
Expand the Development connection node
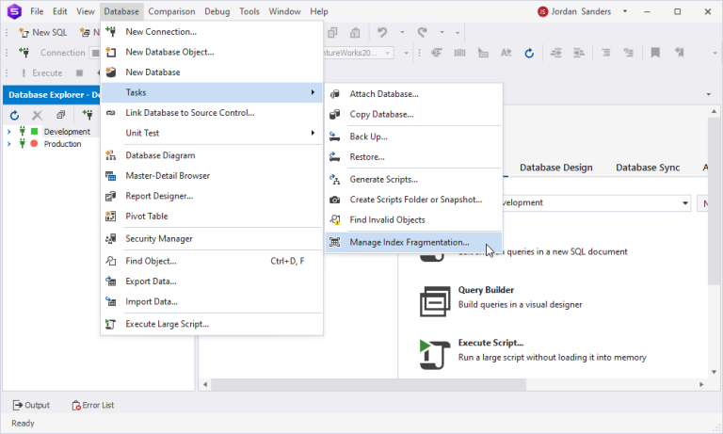(8, 132)
